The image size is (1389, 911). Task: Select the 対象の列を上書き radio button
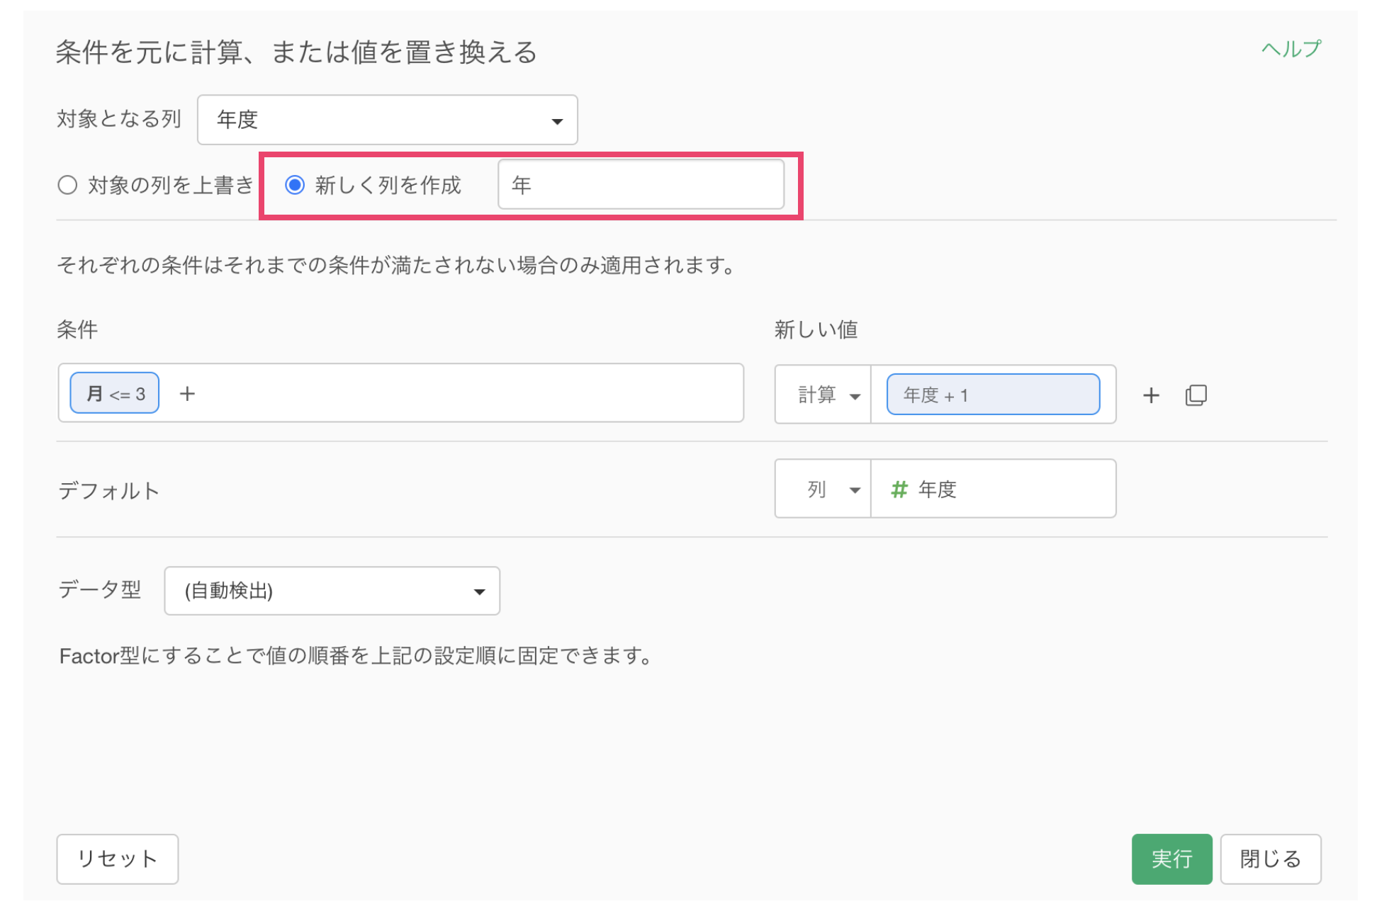pyautogui.click(x=68, y=186)
